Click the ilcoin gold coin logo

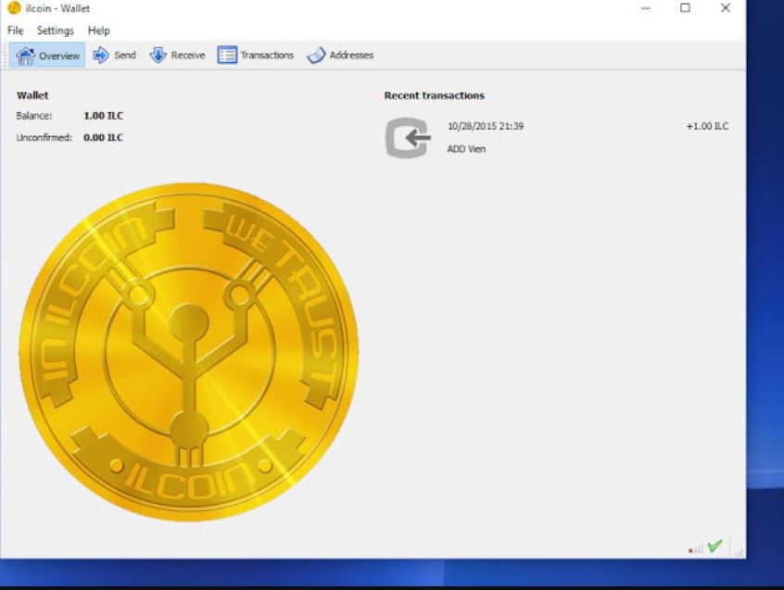(x=188, y=352)
